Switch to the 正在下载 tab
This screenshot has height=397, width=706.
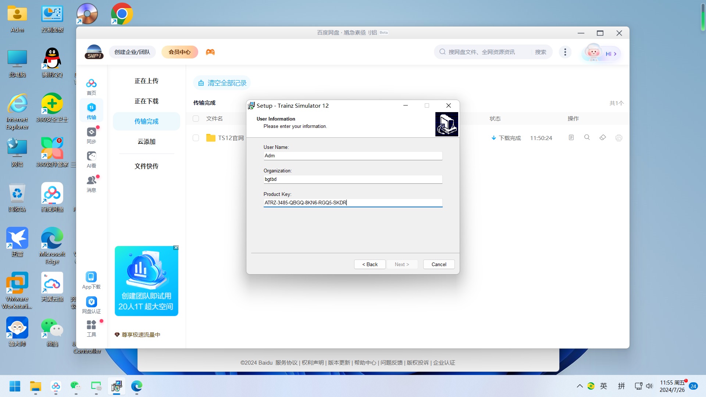point(146,101)
